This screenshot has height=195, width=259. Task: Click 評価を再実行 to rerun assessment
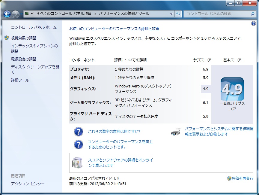click(x=243, y=178)
